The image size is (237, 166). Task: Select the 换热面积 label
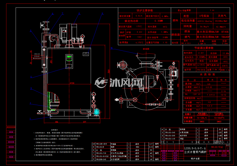coord(188,53)
